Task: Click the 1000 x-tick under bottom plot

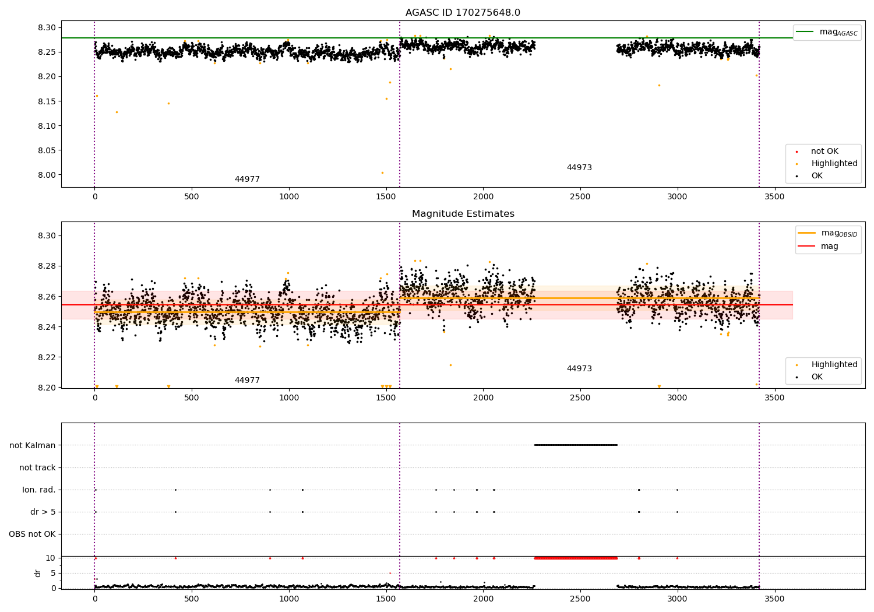Action: (288, 599)
